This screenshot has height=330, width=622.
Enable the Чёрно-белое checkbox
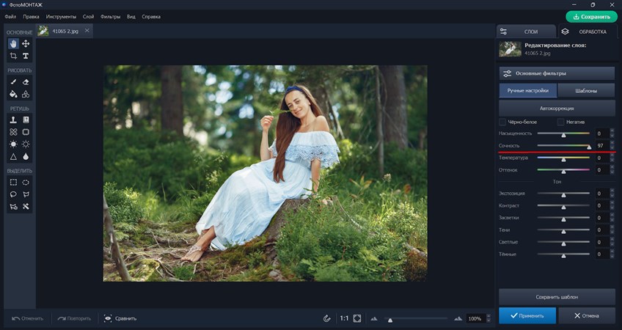point(502,122)
